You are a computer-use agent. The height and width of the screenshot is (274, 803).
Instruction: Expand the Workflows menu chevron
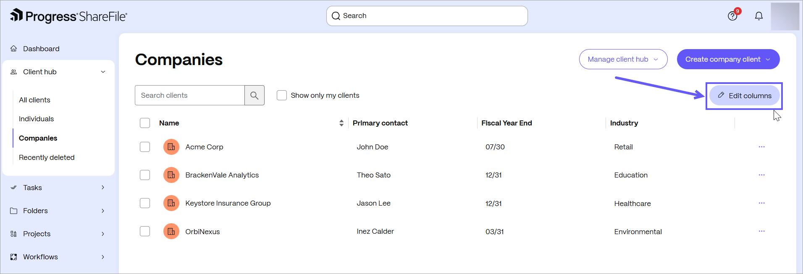point(103,257)
